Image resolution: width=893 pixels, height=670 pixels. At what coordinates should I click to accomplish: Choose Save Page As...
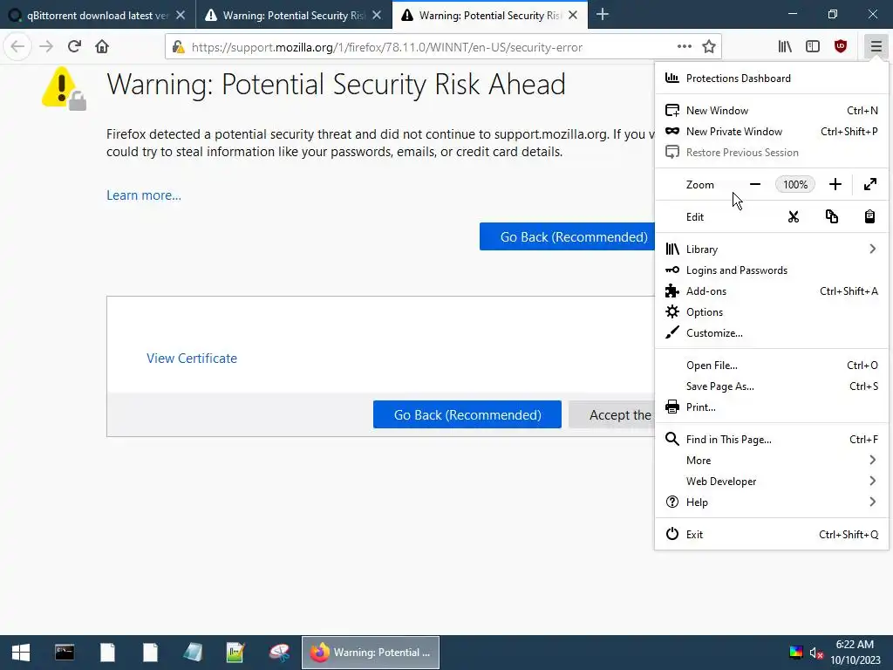coord(772,386)
